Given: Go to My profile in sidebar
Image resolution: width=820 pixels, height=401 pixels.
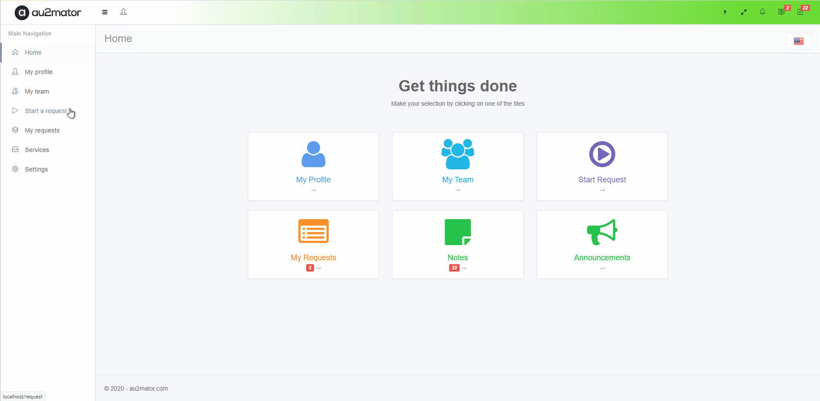Looking at the screenshot, I should (39, 72).
